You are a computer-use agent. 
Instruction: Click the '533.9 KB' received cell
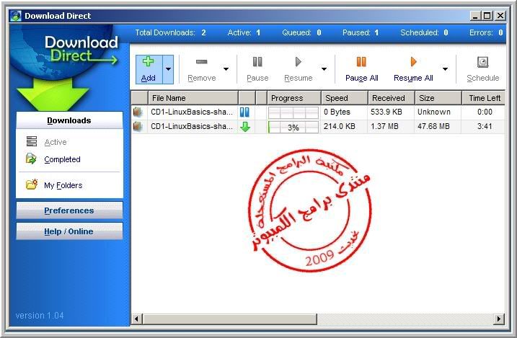pos(386,112)
